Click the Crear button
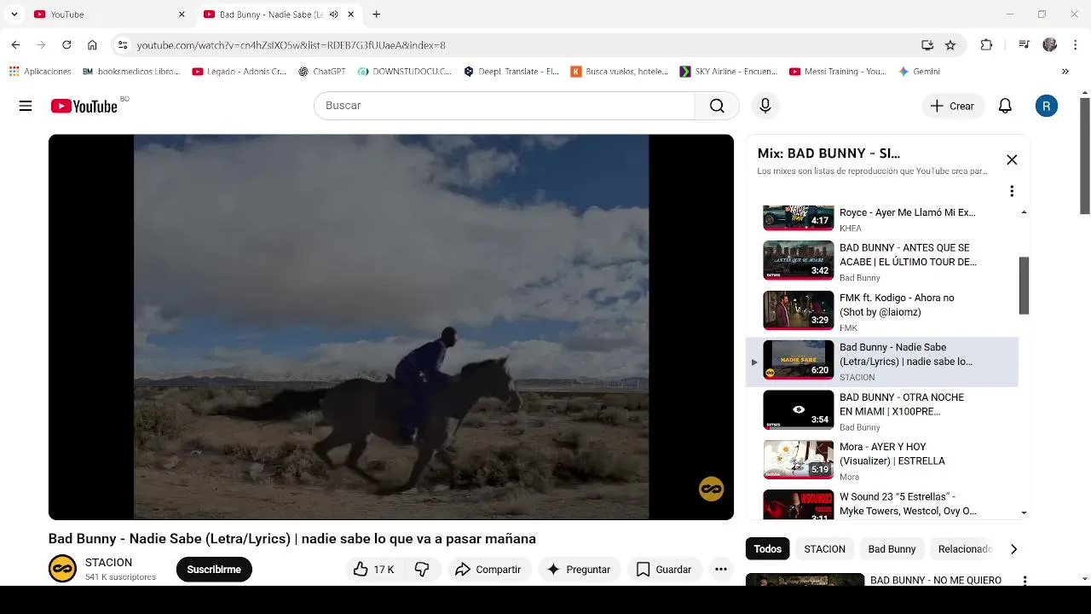 click(952, 106)
